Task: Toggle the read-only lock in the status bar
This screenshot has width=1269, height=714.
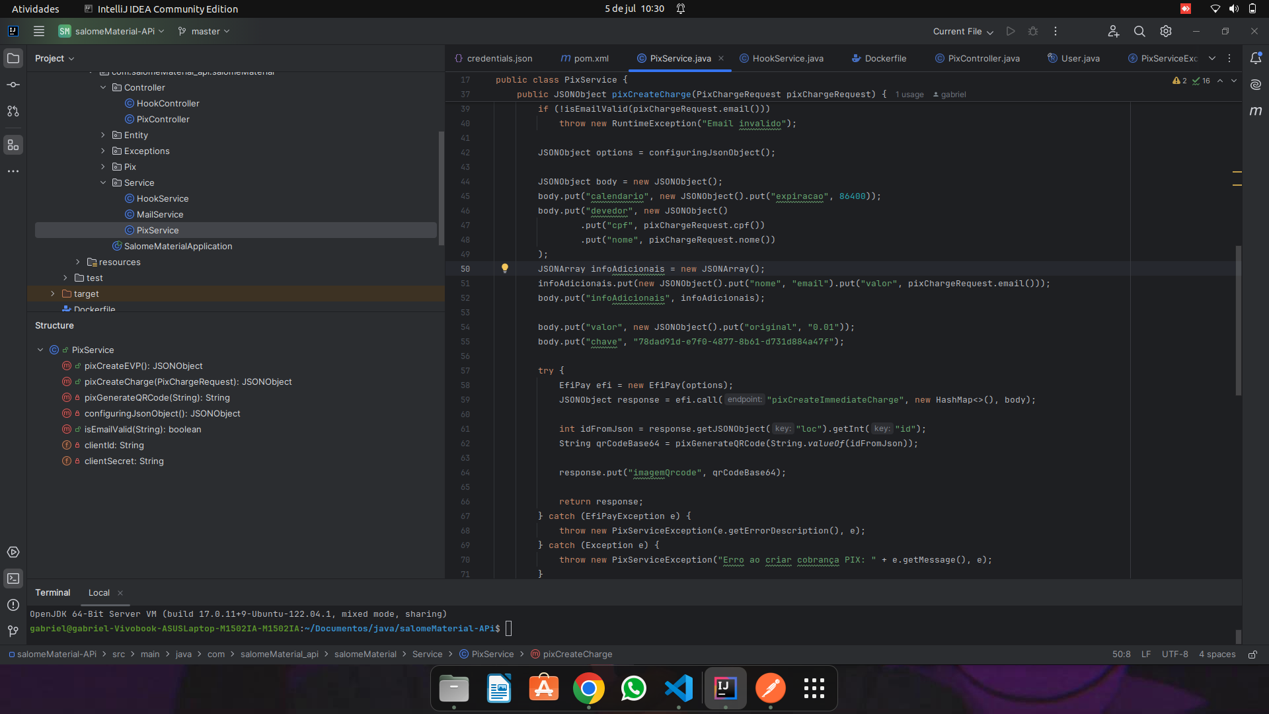Action: coord(1252,654)
